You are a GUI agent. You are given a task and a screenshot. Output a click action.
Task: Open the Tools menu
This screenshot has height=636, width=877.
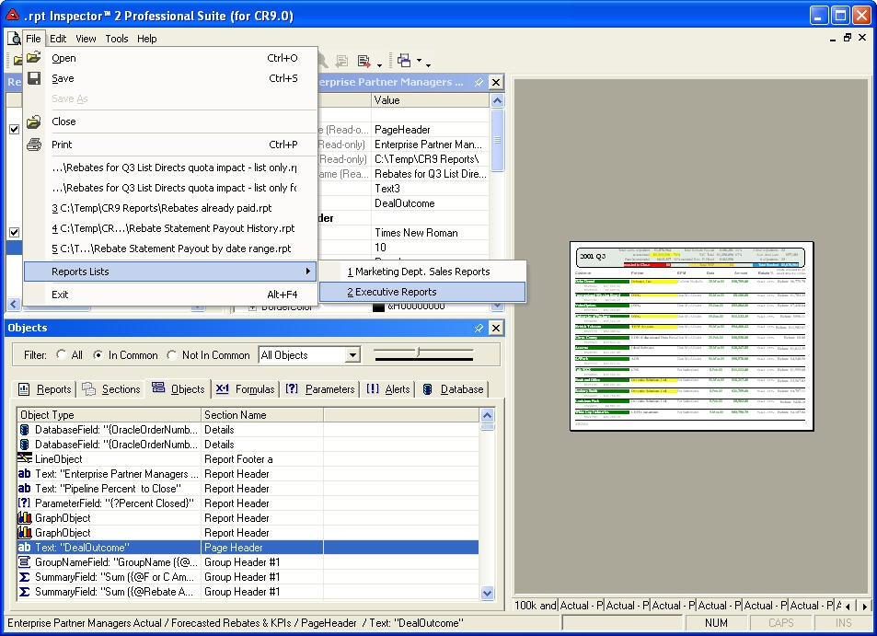pos(116,39)
